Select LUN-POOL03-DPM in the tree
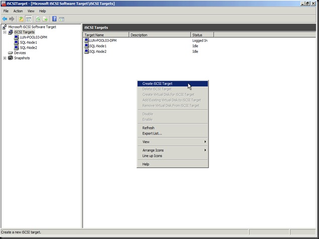This screenshot has height=239, width=319. coord(34,37)
